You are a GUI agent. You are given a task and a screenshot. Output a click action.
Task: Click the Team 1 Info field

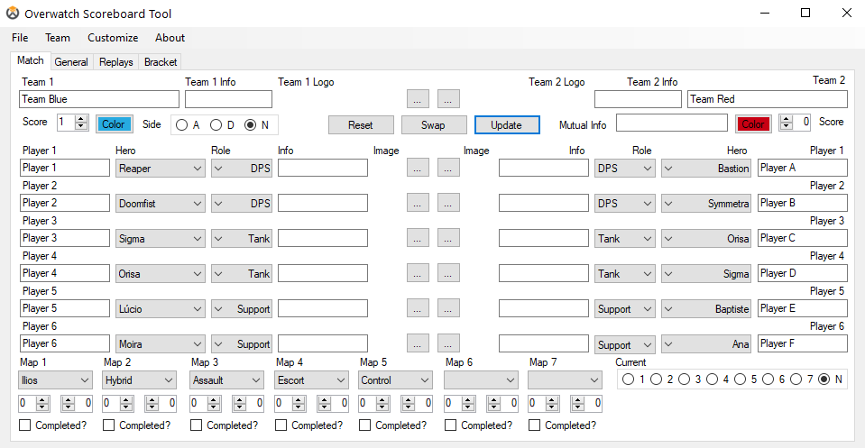(228, 99)
